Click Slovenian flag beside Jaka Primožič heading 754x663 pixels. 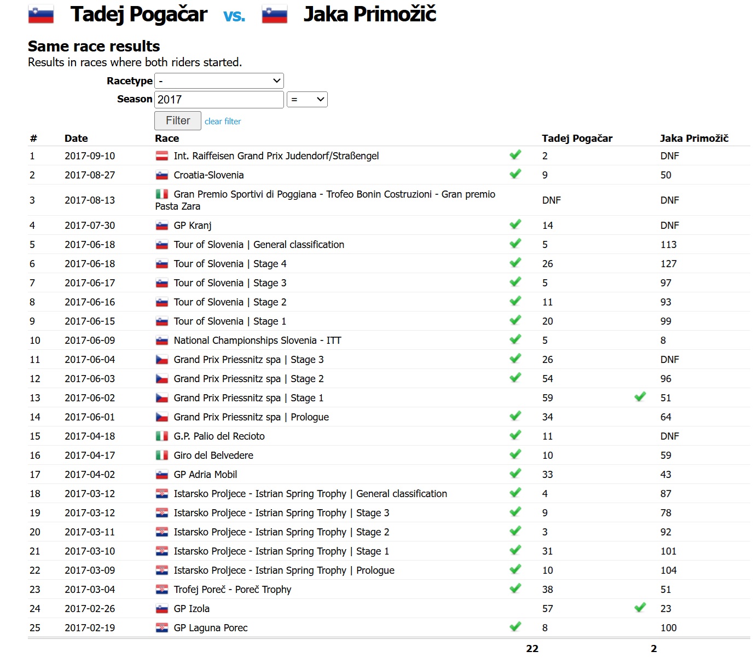[275, 15]
